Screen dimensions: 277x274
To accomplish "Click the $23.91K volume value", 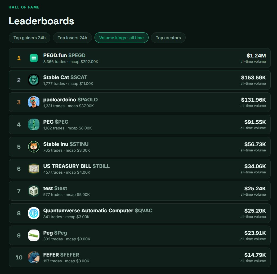I will coord(255,233).
